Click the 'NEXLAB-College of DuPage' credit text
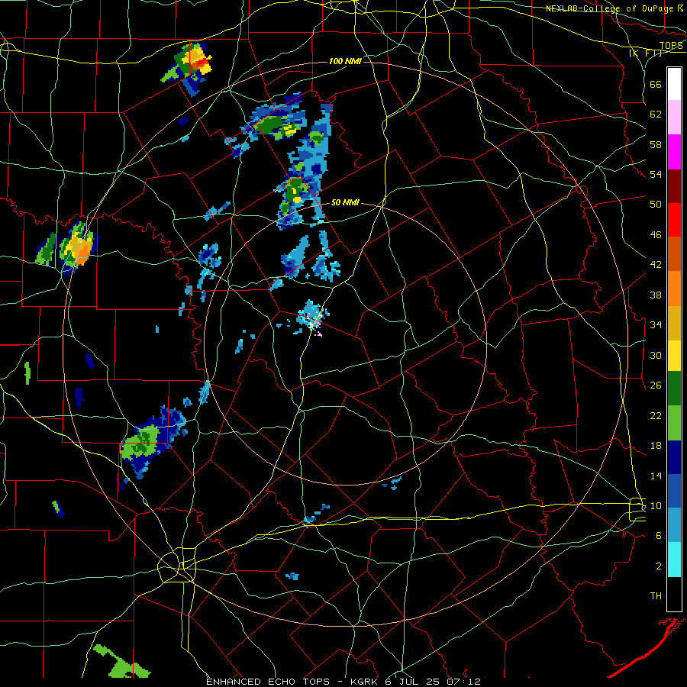Screen dimensions: 687x687 [x=609, y=8]
